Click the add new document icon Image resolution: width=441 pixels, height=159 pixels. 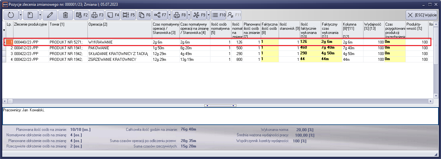coord(31,15)
